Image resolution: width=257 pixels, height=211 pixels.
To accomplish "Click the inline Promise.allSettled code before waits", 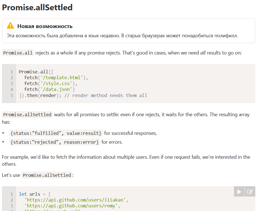I will pos(27,115).
